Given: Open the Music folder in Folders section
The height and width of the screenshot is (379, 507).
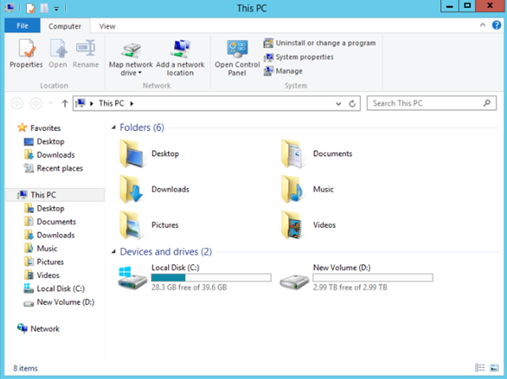Looking at the screenshot, I should (308, 189).
